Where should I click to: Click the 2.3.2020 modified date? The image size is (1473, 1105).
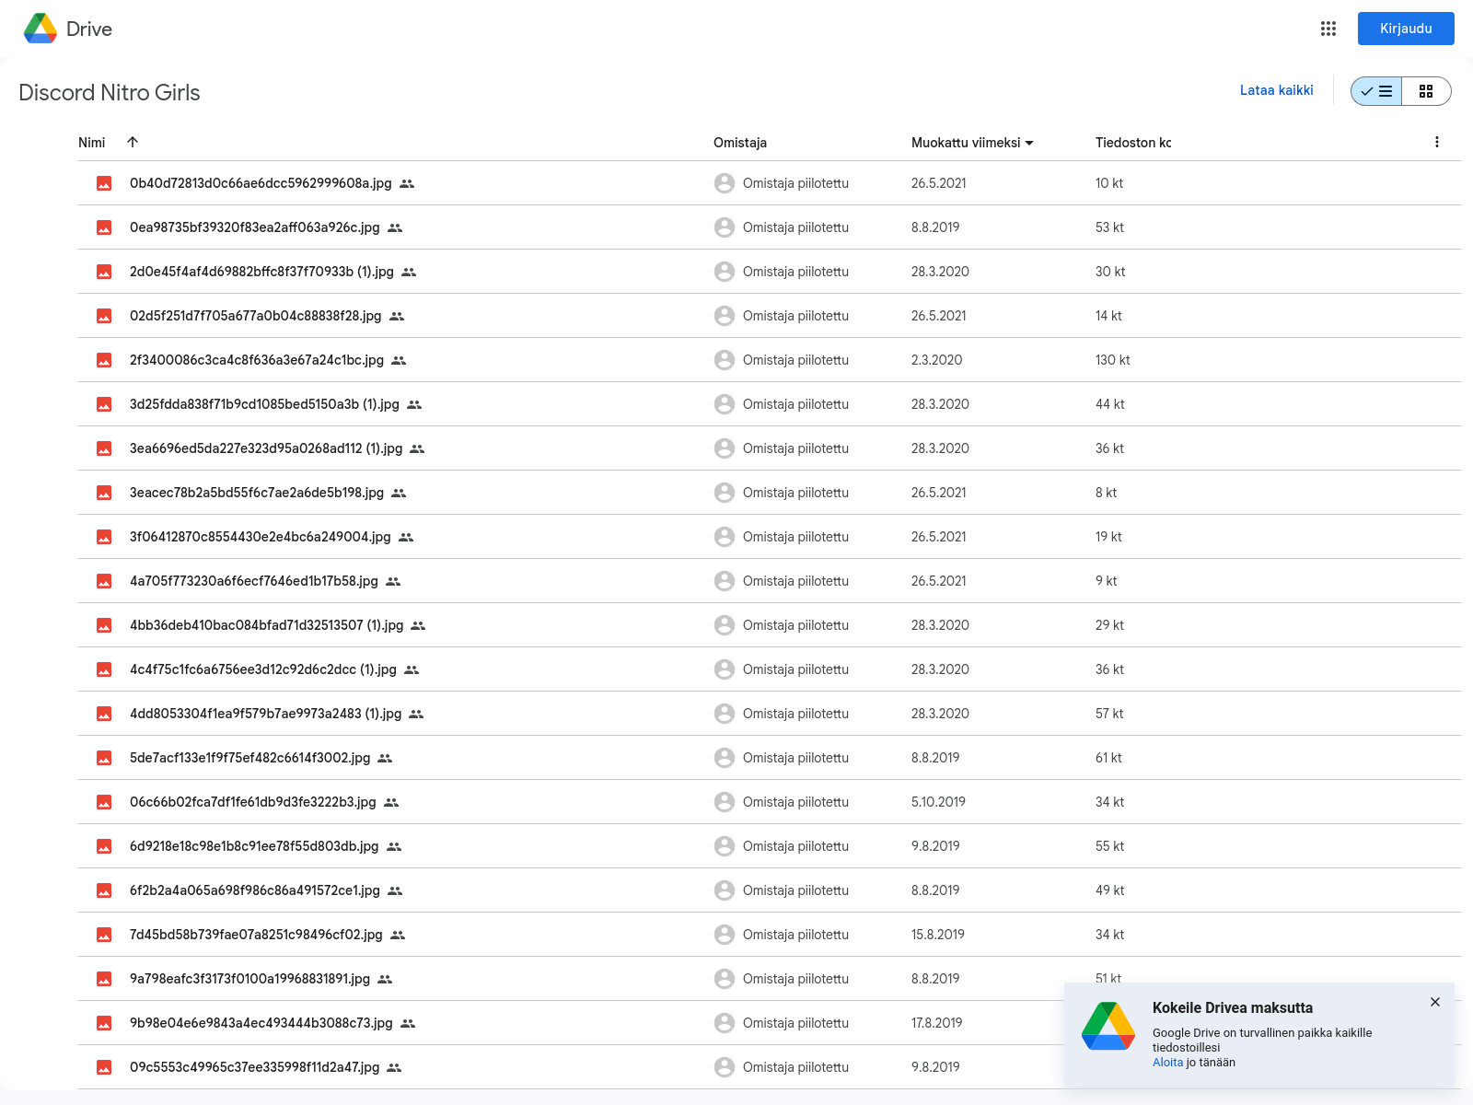coord(936,360)
